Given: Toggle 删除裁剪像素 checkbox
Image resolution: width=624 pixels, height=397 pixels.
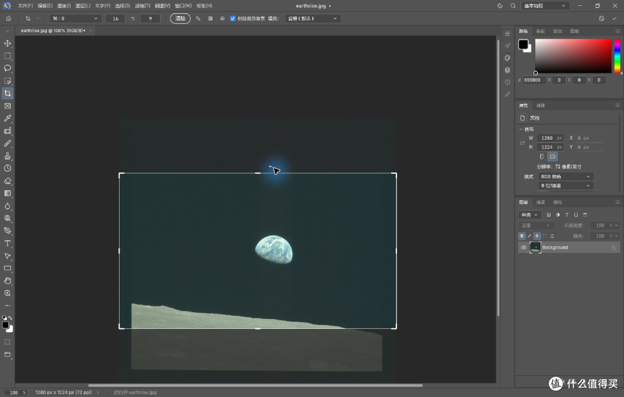Looking at the screenshot, I should [x=233, y=18].
